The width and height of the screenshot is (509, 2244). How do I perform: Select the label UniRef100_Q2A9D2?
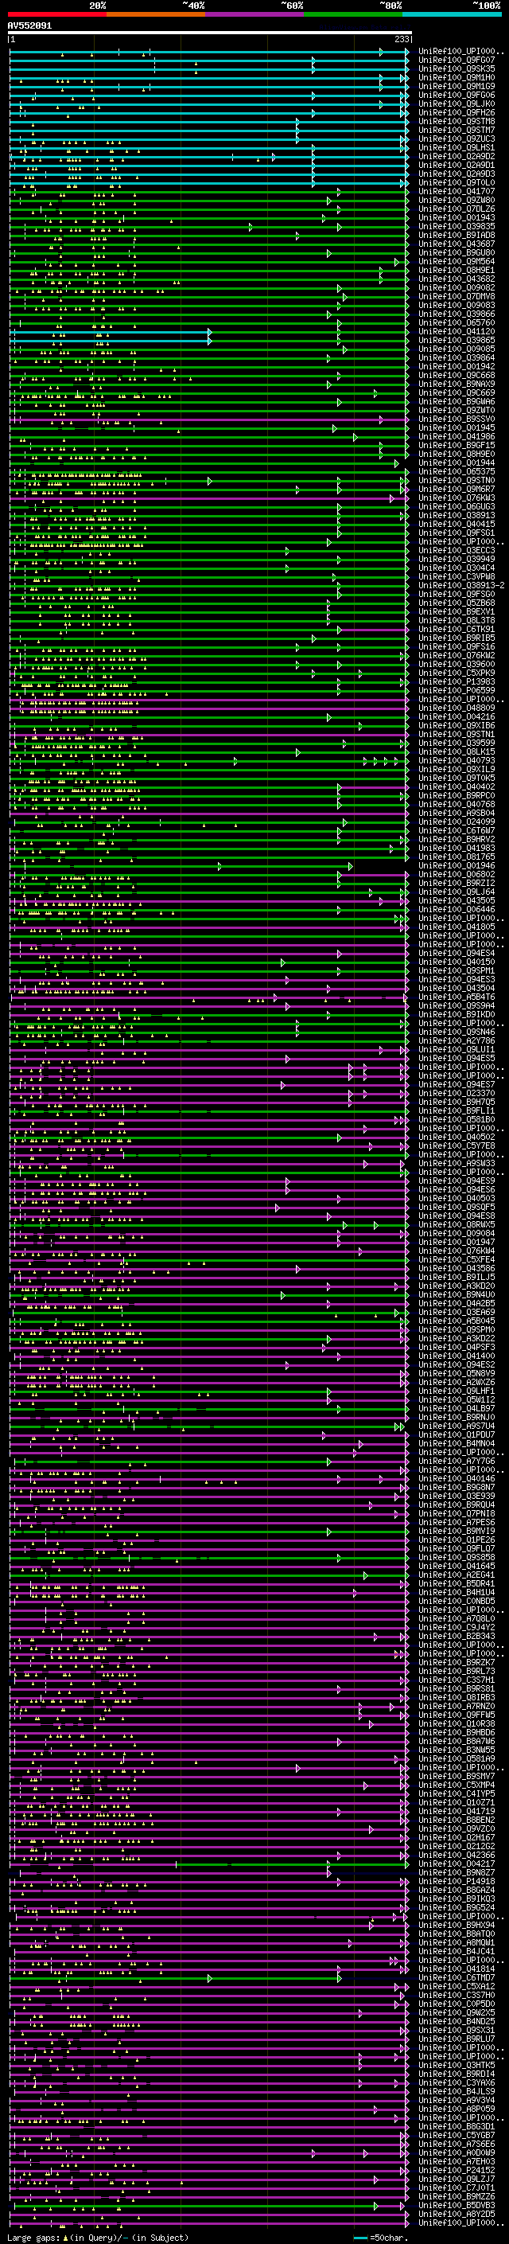(x=457, y=157)
